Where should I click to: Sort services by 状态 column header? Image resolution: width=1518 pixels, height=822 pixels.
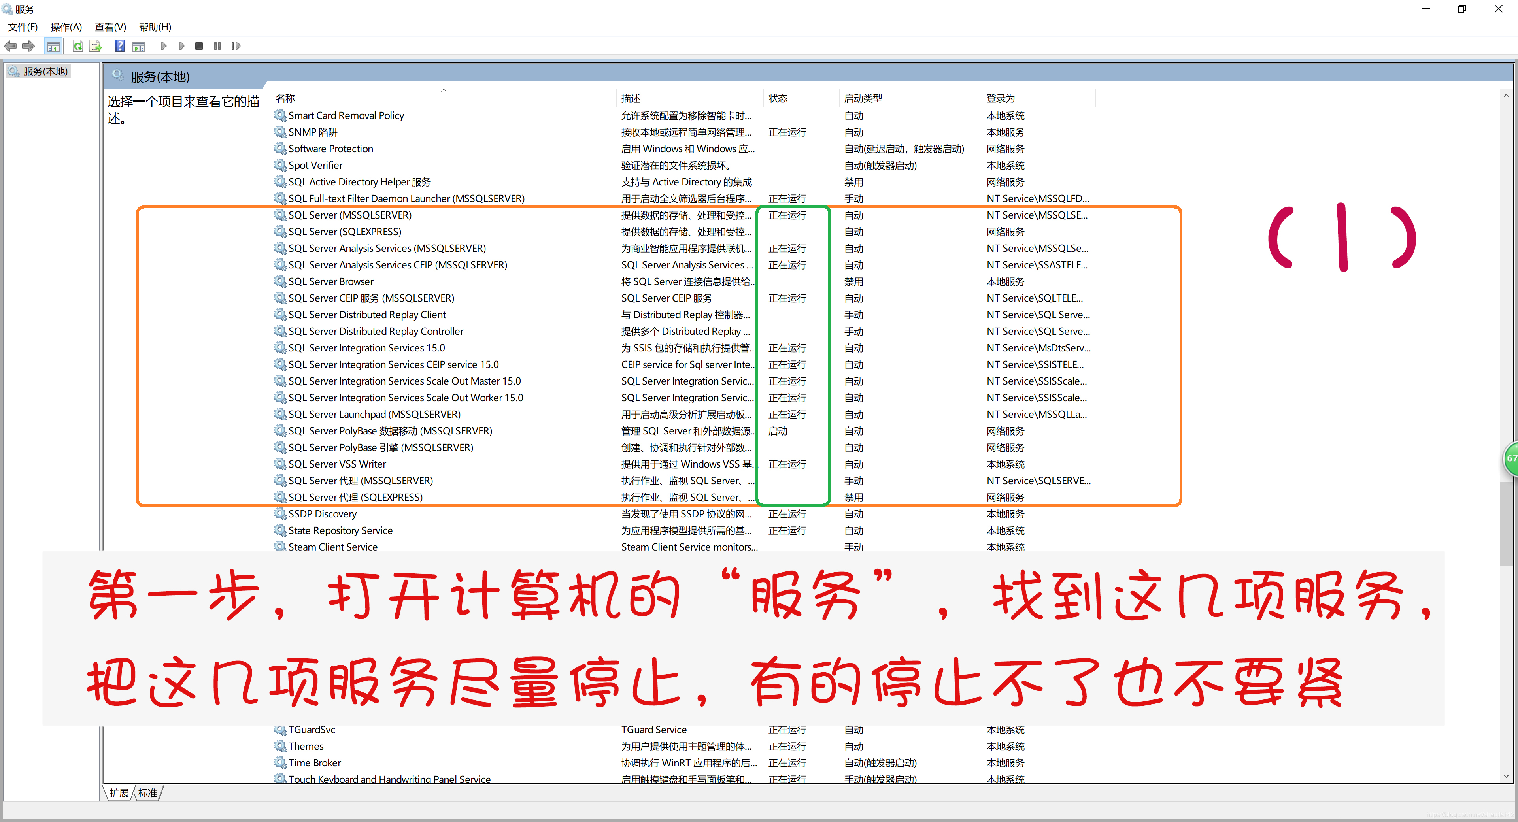[778, 98]
